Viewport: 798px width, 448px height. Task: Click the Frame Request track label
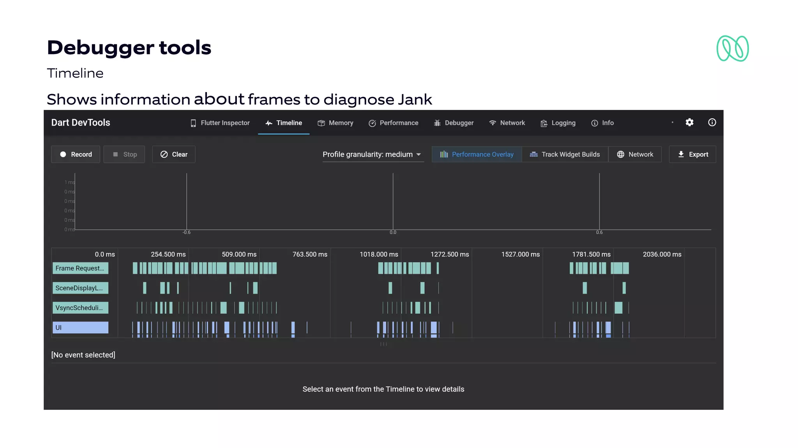pos(80,268)
